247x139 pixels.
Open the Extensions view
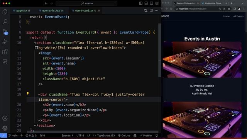click(x=5, y=51)
